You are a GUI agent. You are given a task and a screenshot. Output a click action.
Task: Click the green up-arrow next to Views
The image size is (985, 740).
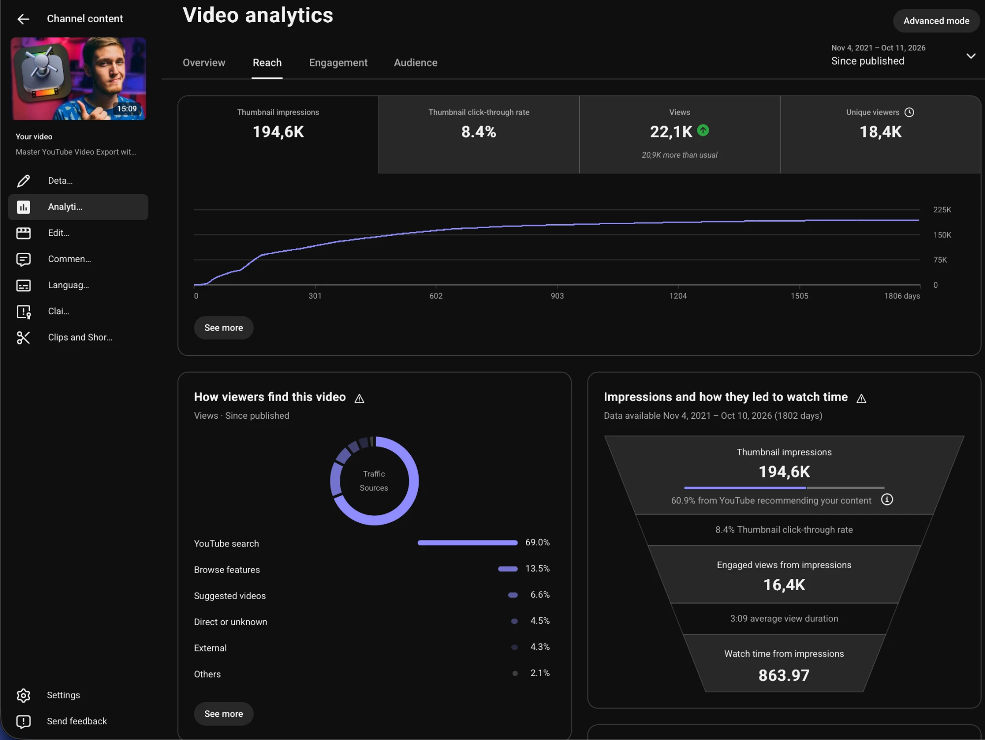[x=703, y=131]
